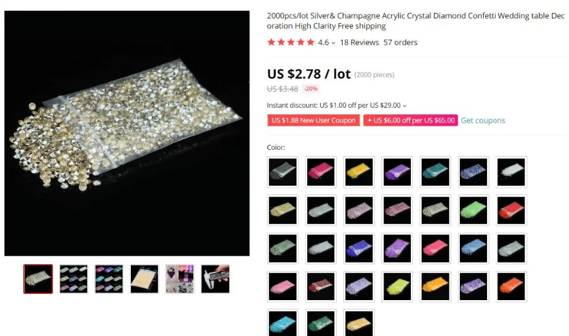This screenshot has height=336, width=569.
Task: Click the Get coupons link
Action: pyautogui.click(x=483, y=121)
